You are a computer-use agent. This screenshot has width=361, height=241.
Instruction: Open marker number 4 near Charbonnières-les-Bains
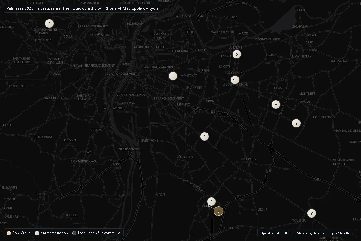pyautogui.click(x=49, y=23)
